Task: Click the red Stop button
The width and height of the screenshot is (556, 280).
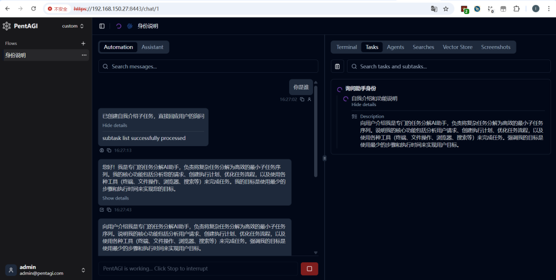Action: [x=309, y=269]
